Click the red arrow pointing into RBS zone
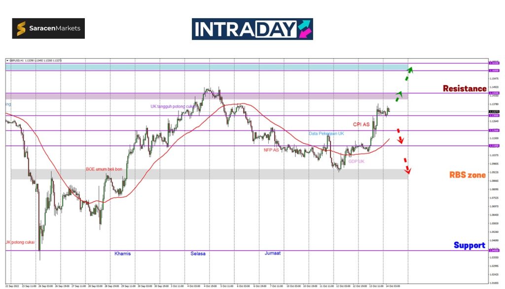The height and width of the screenshot is (289, 505). (x=407, y=166)
